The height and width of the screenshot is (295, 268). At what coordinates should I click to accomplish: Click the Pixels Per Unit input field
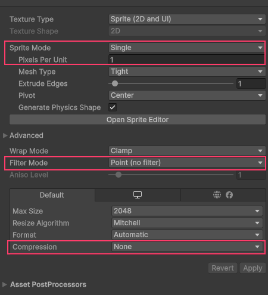click(x=186, y=60)
